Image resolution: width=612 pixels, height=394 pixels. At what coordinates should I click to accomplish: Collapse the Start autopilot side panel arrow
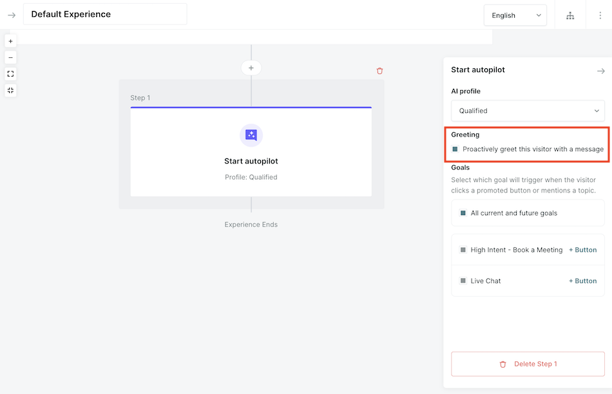click(x=600, y=71)
